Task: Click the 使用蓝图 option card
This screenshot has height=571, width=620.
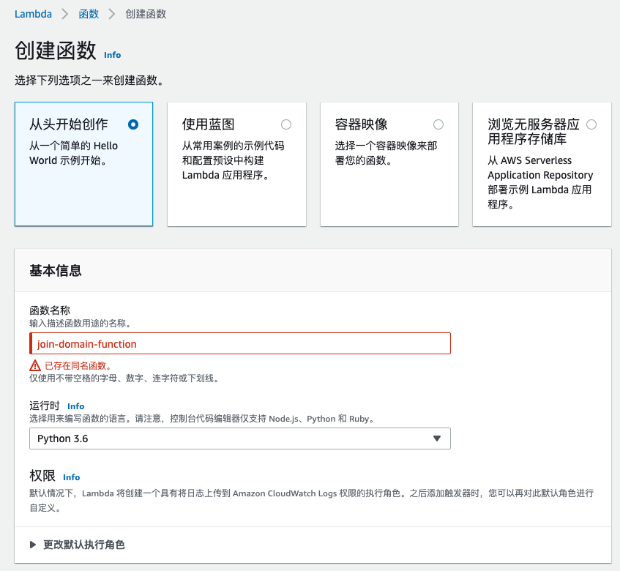Action: click(237, 164)
